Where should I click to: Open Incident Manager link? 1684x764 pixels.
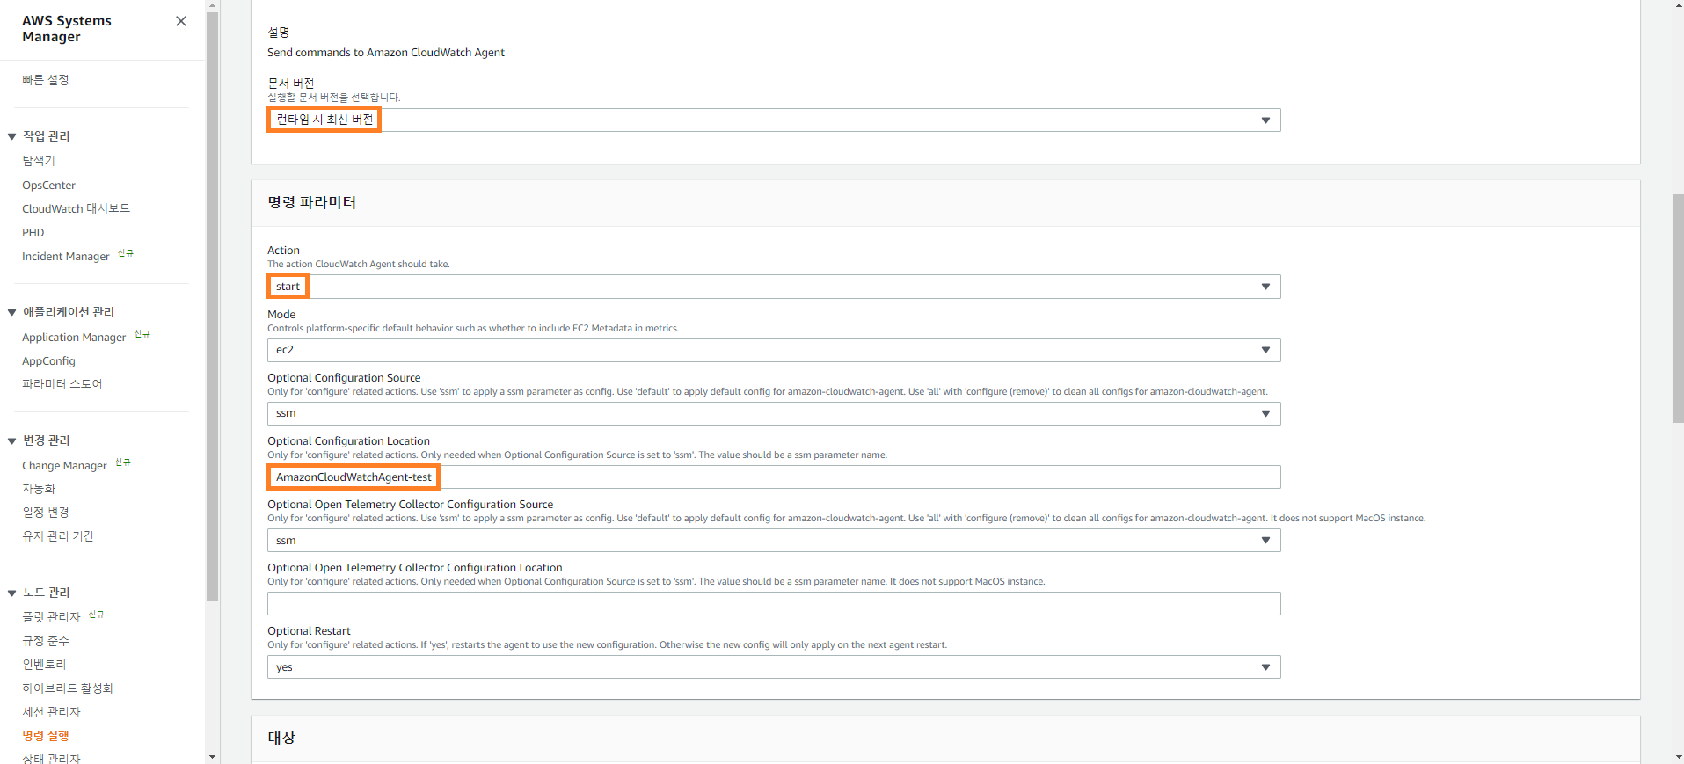(66, 257)
